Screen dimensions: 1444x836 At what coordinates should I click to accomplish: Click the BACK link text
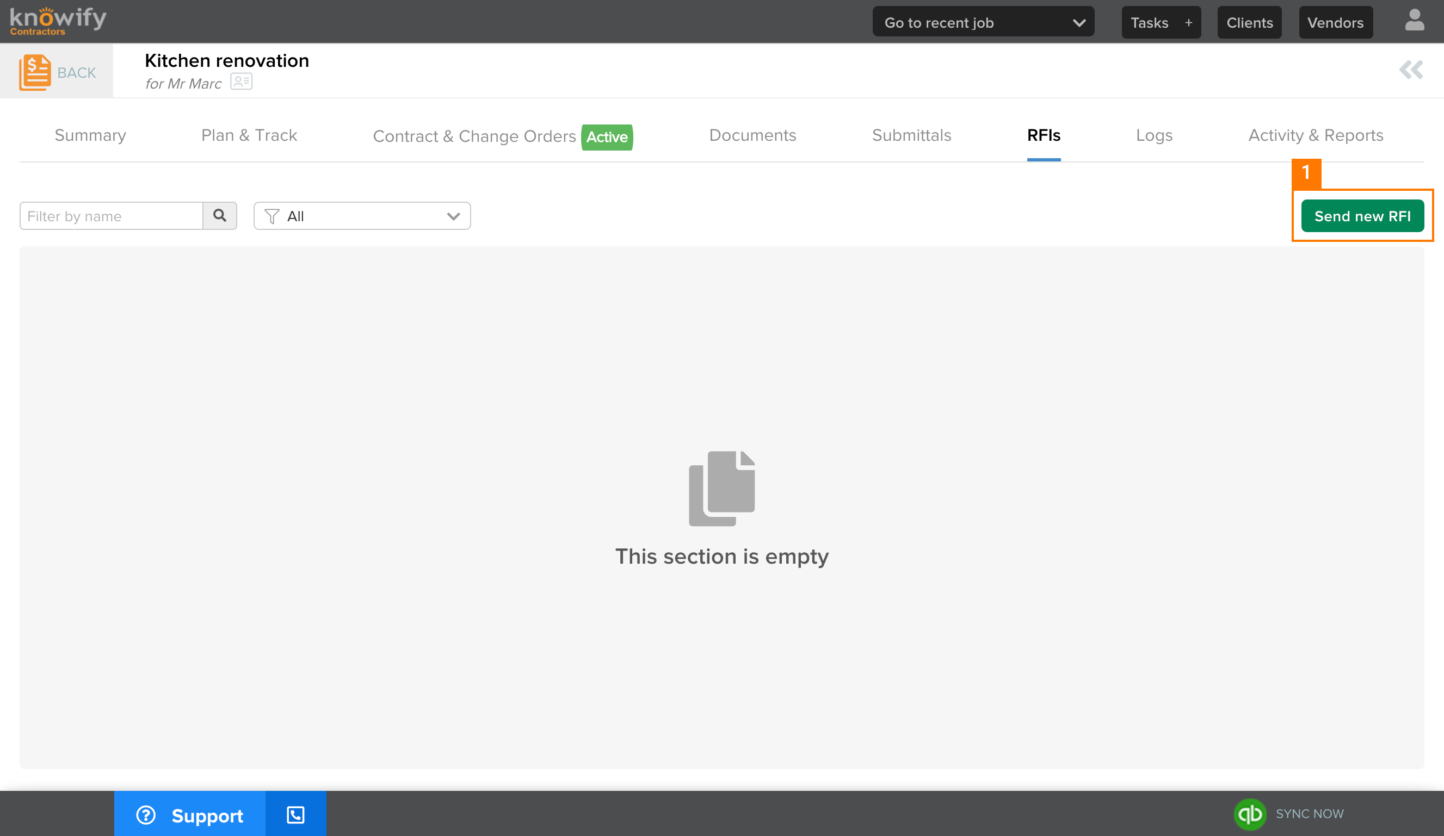pos(77,73)
